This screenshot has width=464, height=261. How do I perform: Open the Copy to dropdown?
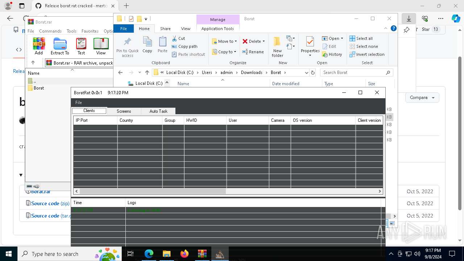(224, 52)
